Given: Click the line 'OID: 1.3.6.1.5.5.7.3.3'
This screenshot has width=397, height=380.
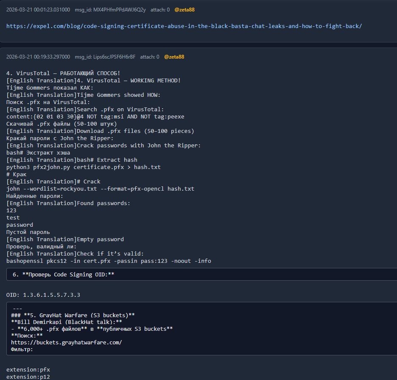Looking at the screenshot, I should click(x=43, y=295).
